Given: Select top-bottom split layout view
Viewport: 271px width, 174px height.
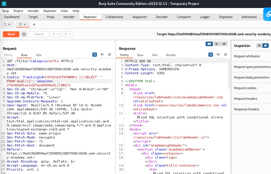Looking at the screenshot, I should [x=217, y=44].
